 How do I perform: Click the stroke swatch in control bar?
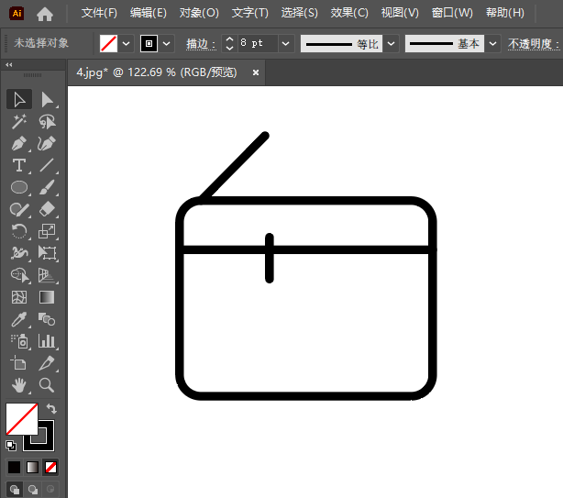click(149, 44)
